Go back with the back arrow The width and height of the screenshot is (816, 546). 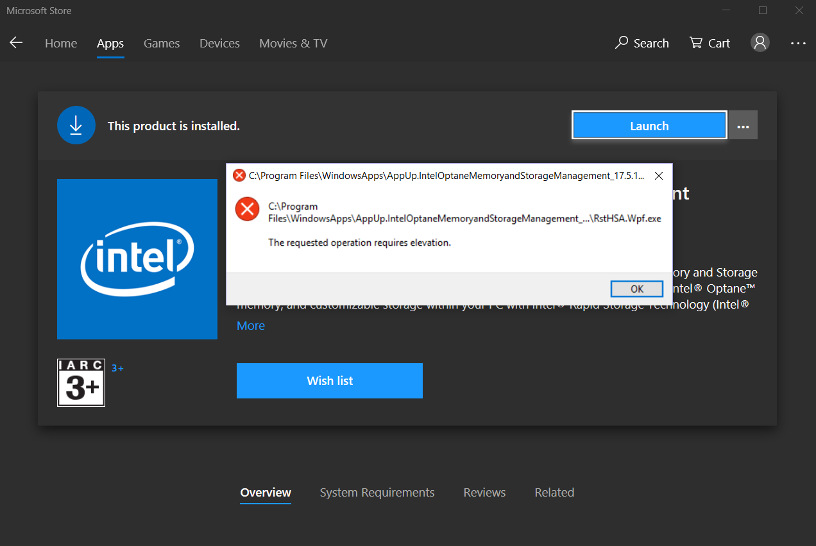pyautogui.click(x=16, y=43)
